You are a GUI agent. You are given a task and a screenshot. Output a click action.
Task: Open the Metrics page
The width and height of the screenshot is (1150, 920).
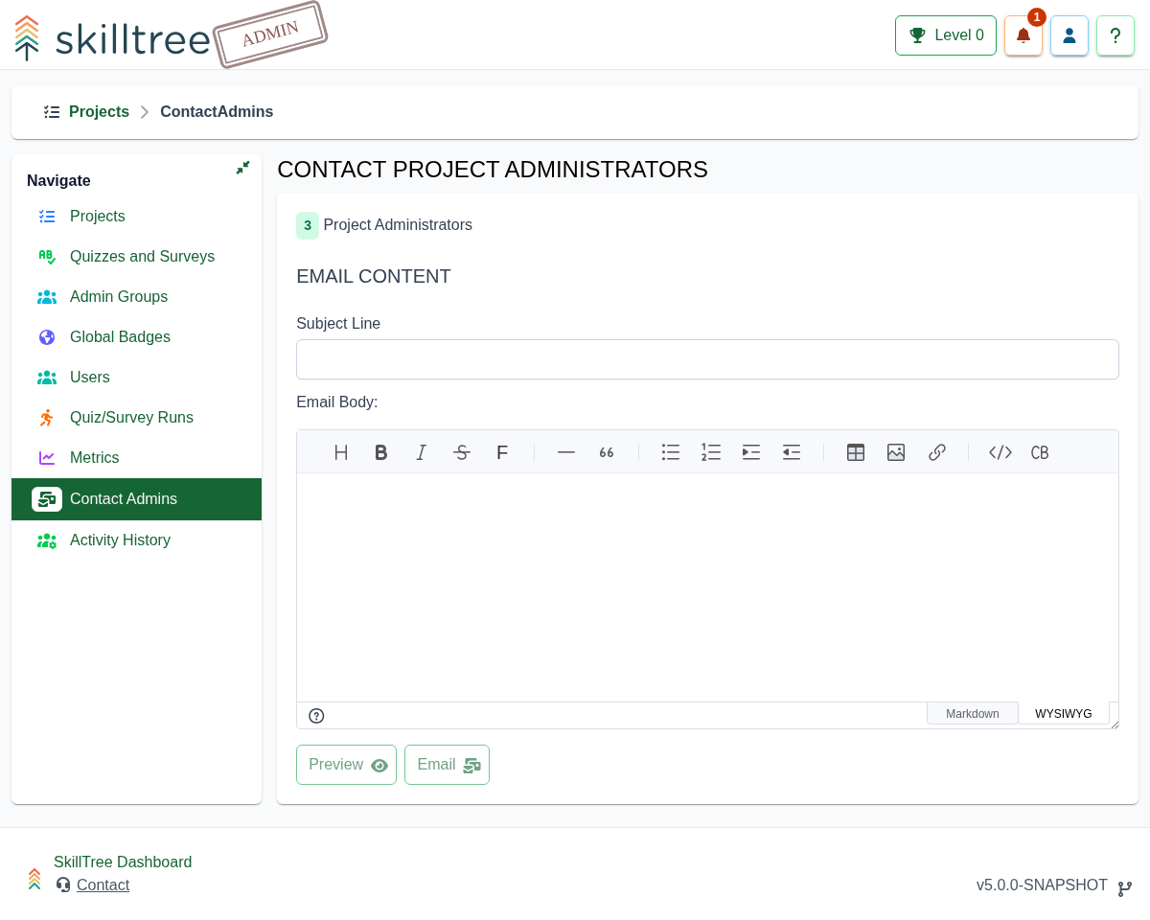(x=136, y=458)
